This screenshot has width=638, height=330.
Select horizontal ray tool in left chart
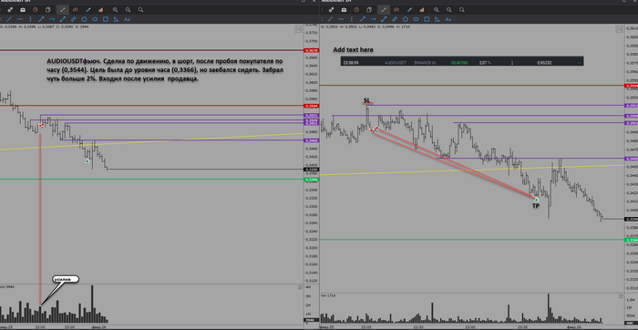(52, 19)
